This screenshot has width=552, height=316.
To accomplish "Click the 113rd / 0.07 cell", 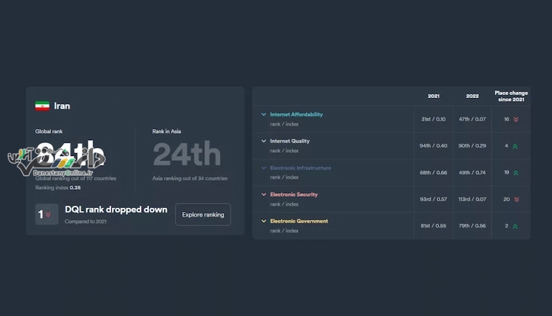I will pos(472,199).
